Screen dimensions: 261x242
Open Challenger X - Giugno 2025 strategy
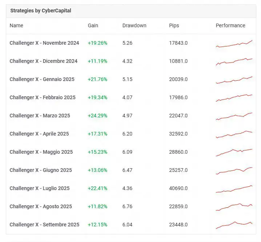[41, 170]
